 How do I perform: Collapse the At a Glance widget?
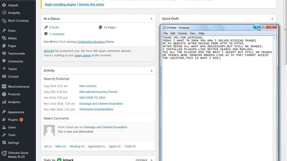pos(152,19)
